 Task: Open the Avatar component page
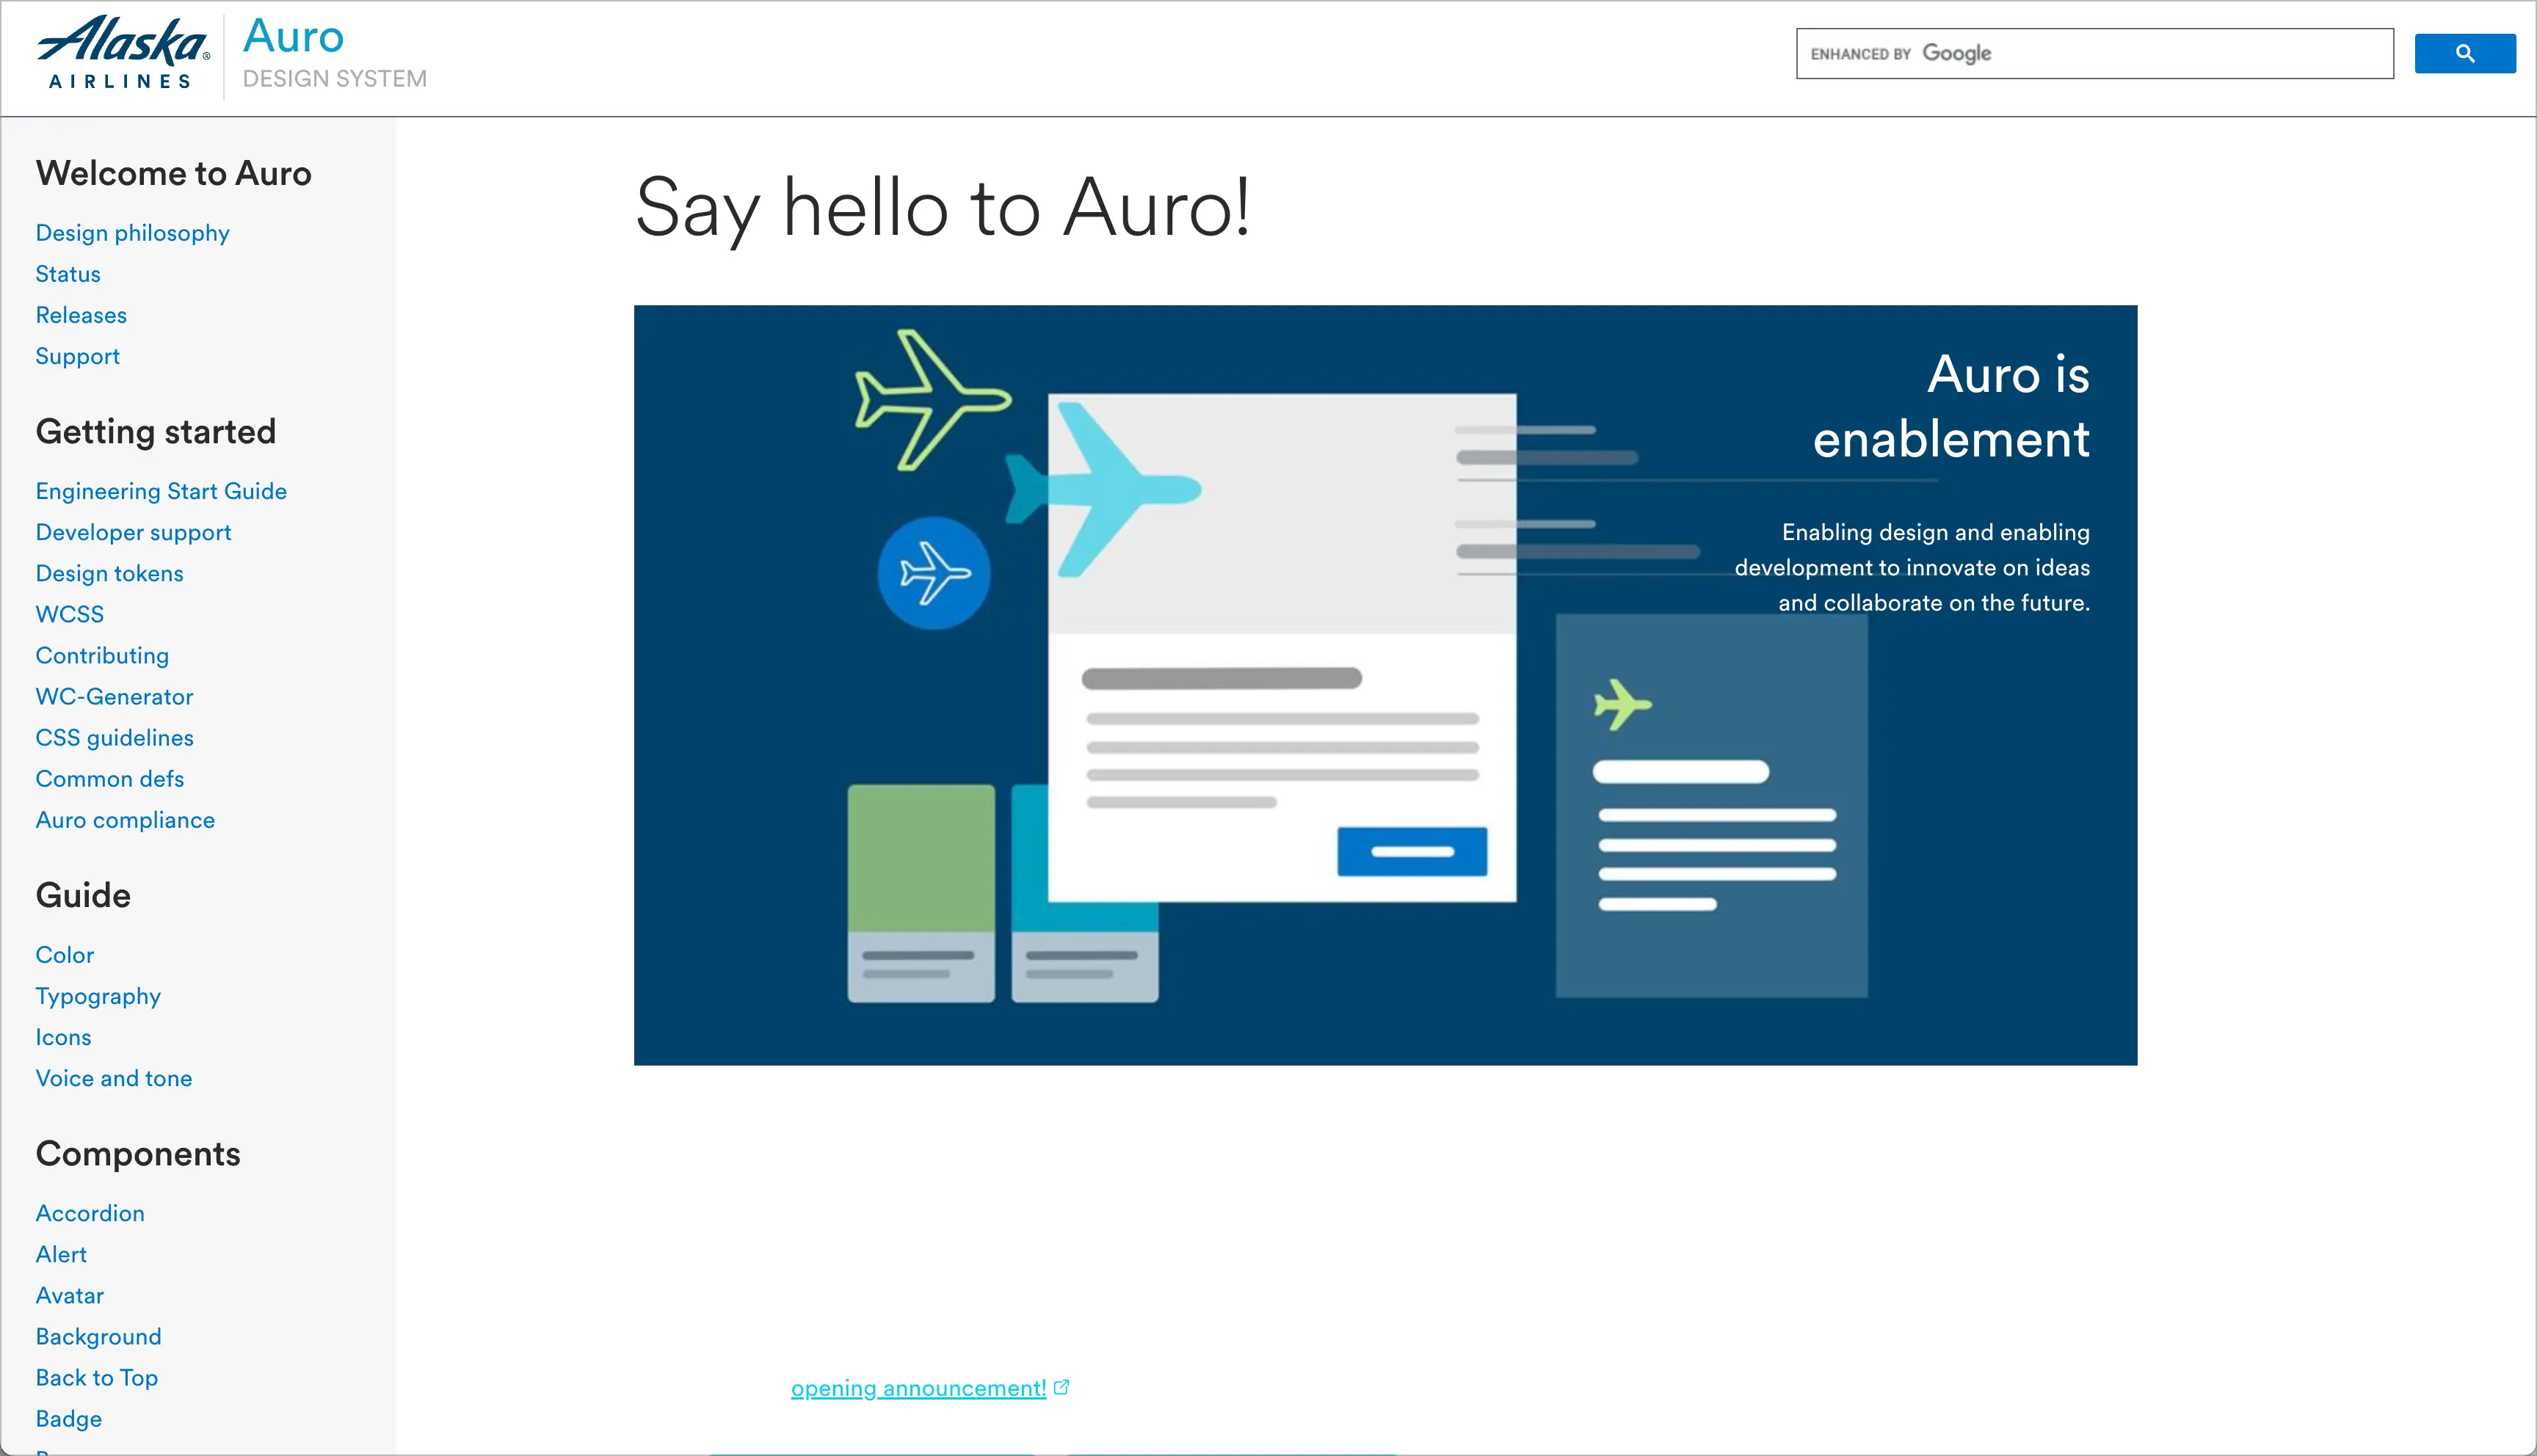tap(70, 1295)
